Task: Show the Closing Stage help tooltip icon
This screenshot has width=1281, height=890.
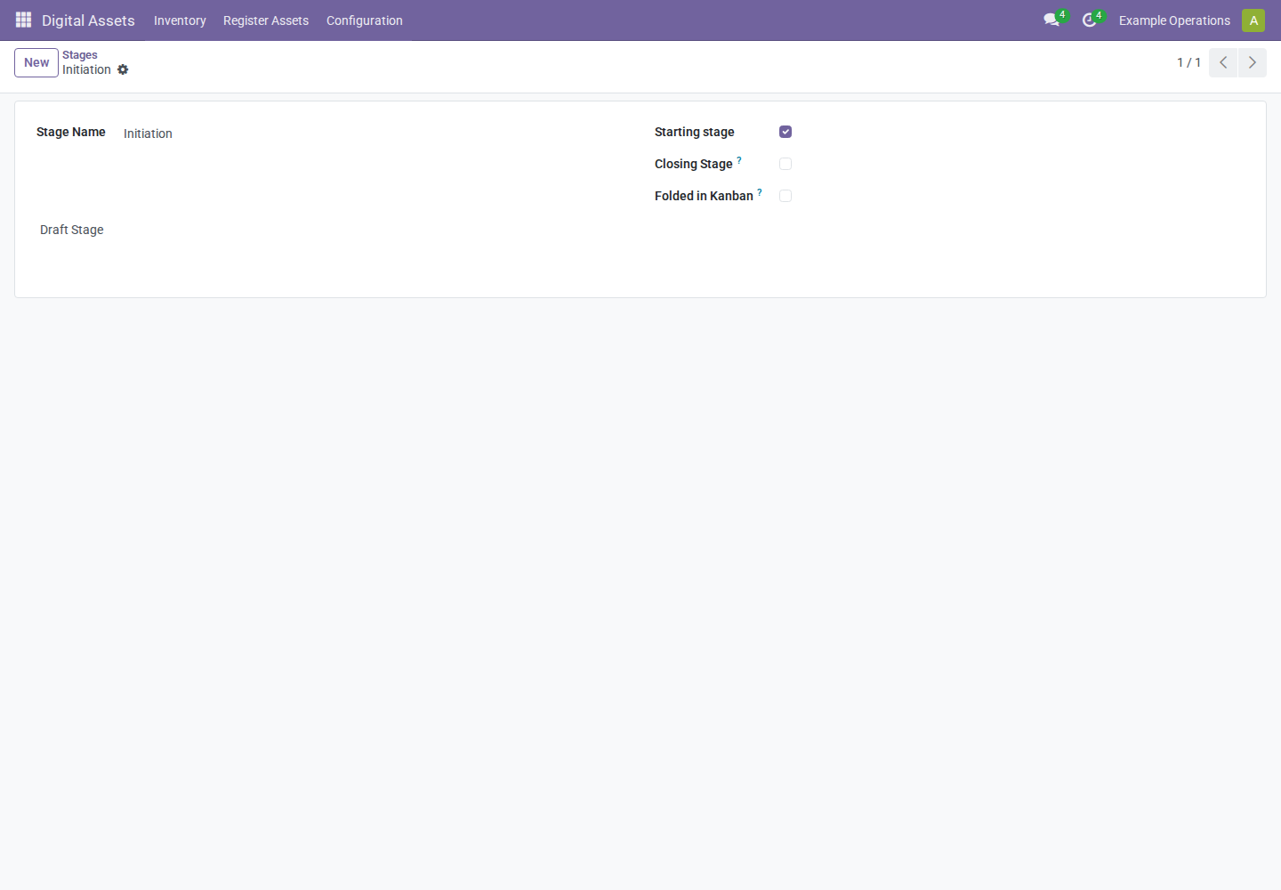Action: [739, 160]
